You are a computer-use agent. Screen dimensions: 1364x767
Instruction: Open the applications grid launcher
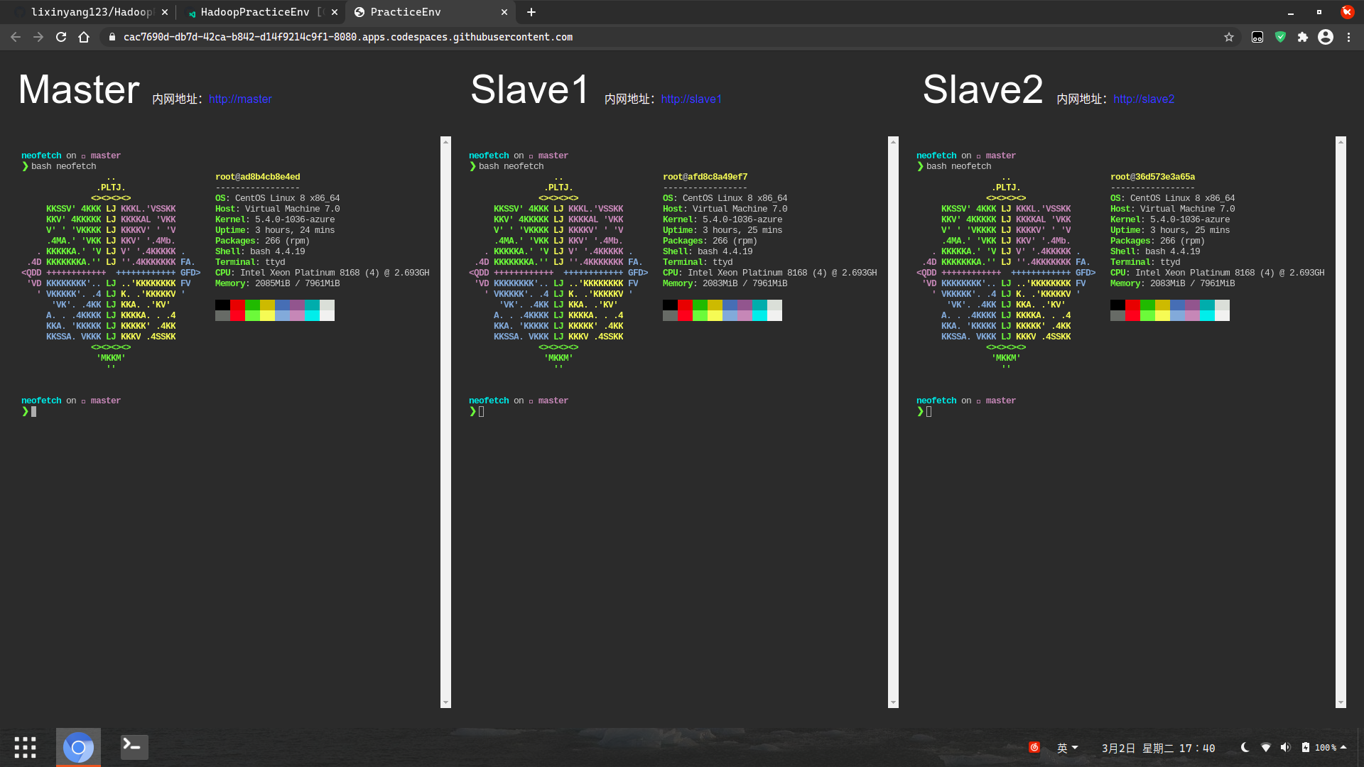click(x=25, y=747)
